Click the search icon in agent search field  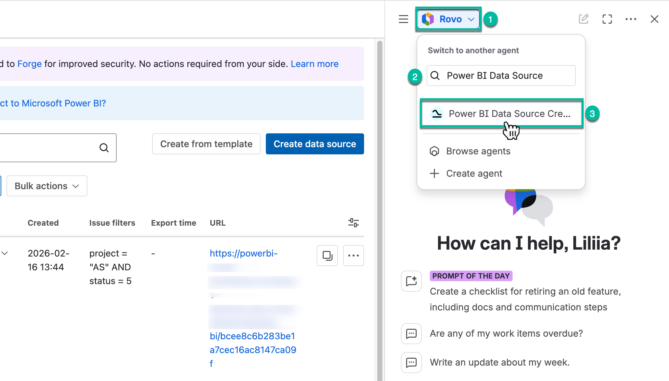pyautogui.click(x=435, y=76)
